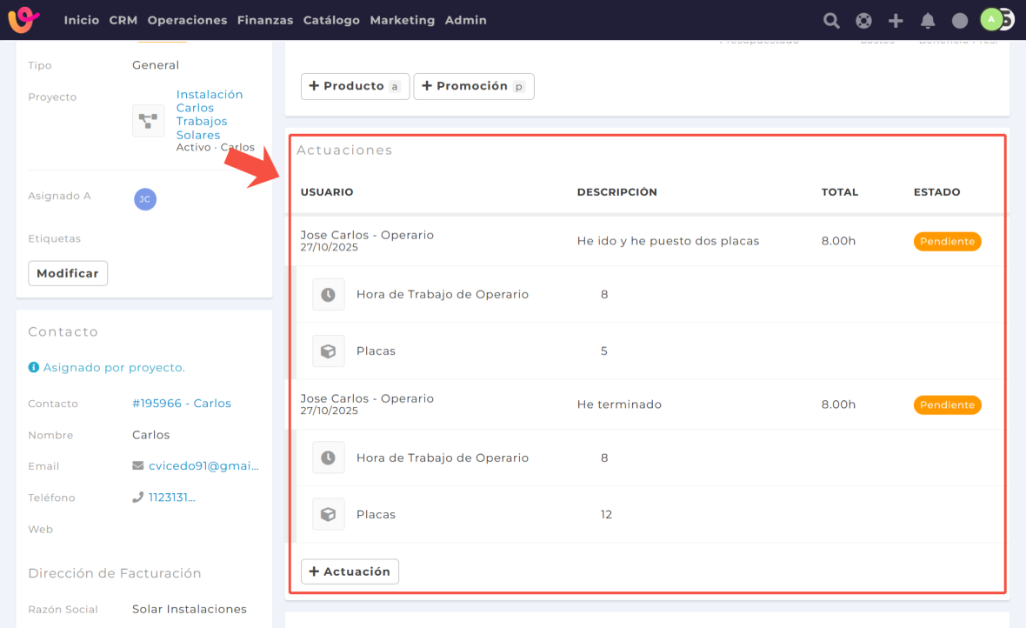Click the plus quick-create icon in the navbar

896,20
